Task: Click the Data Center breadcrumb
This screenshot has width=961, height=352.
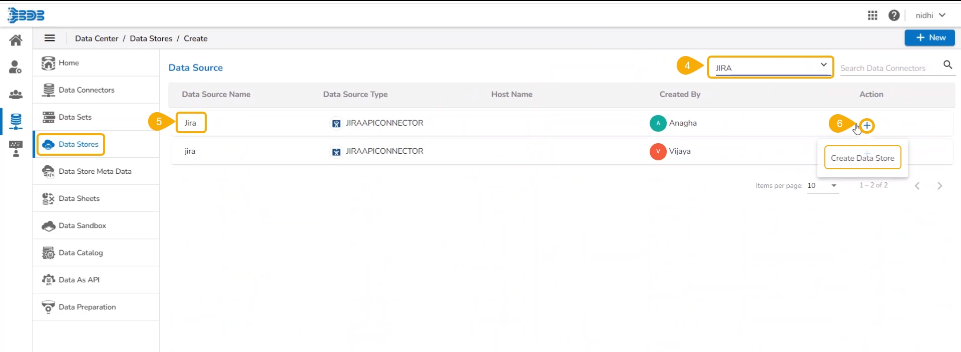Action: (x=97, y=39)
